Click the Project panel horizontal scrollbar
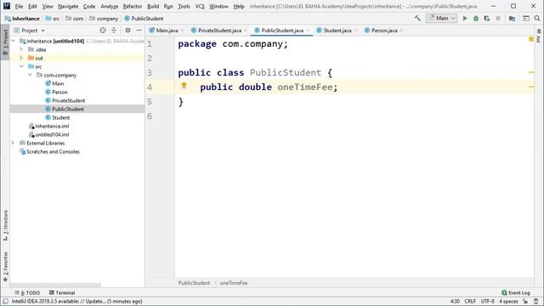This screenshot has height=306, width=544. (55, 286)
